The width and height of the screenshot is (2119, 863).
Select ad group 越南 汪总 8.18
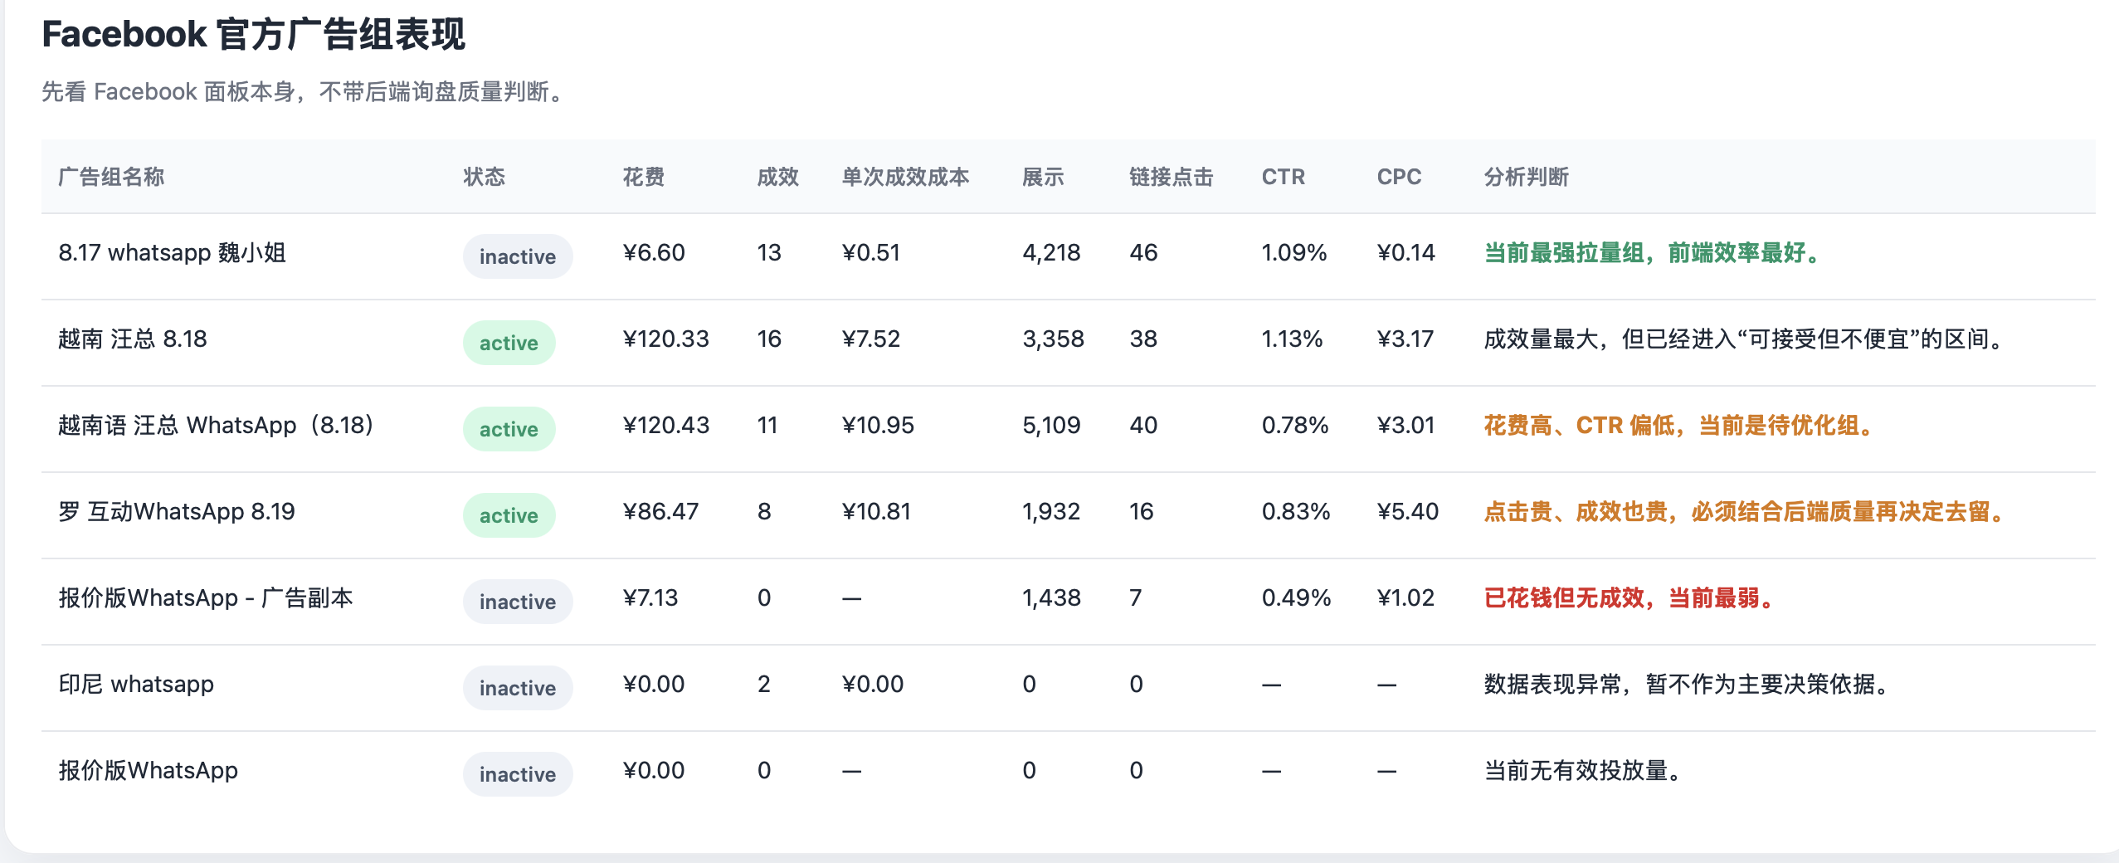click(x=133, y=339)
